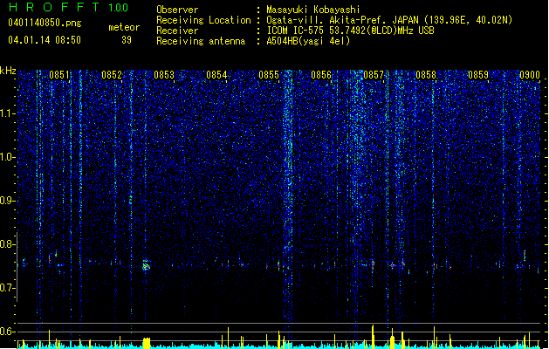Click the bright meteor echo blob after 0852
The height and width of the screenshot is (349, 549).
coord(146,265)
